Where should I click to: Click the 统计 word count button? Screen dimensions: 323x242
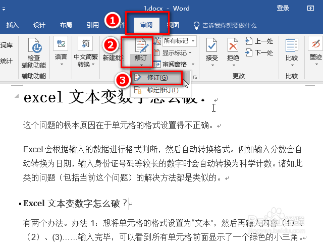pos(7,61)
